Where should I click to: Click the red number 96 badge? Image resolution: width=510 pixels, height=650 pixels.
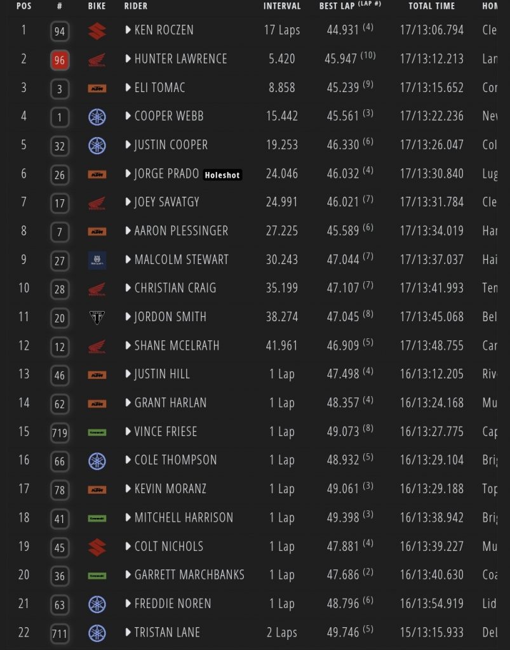(60, 60)
